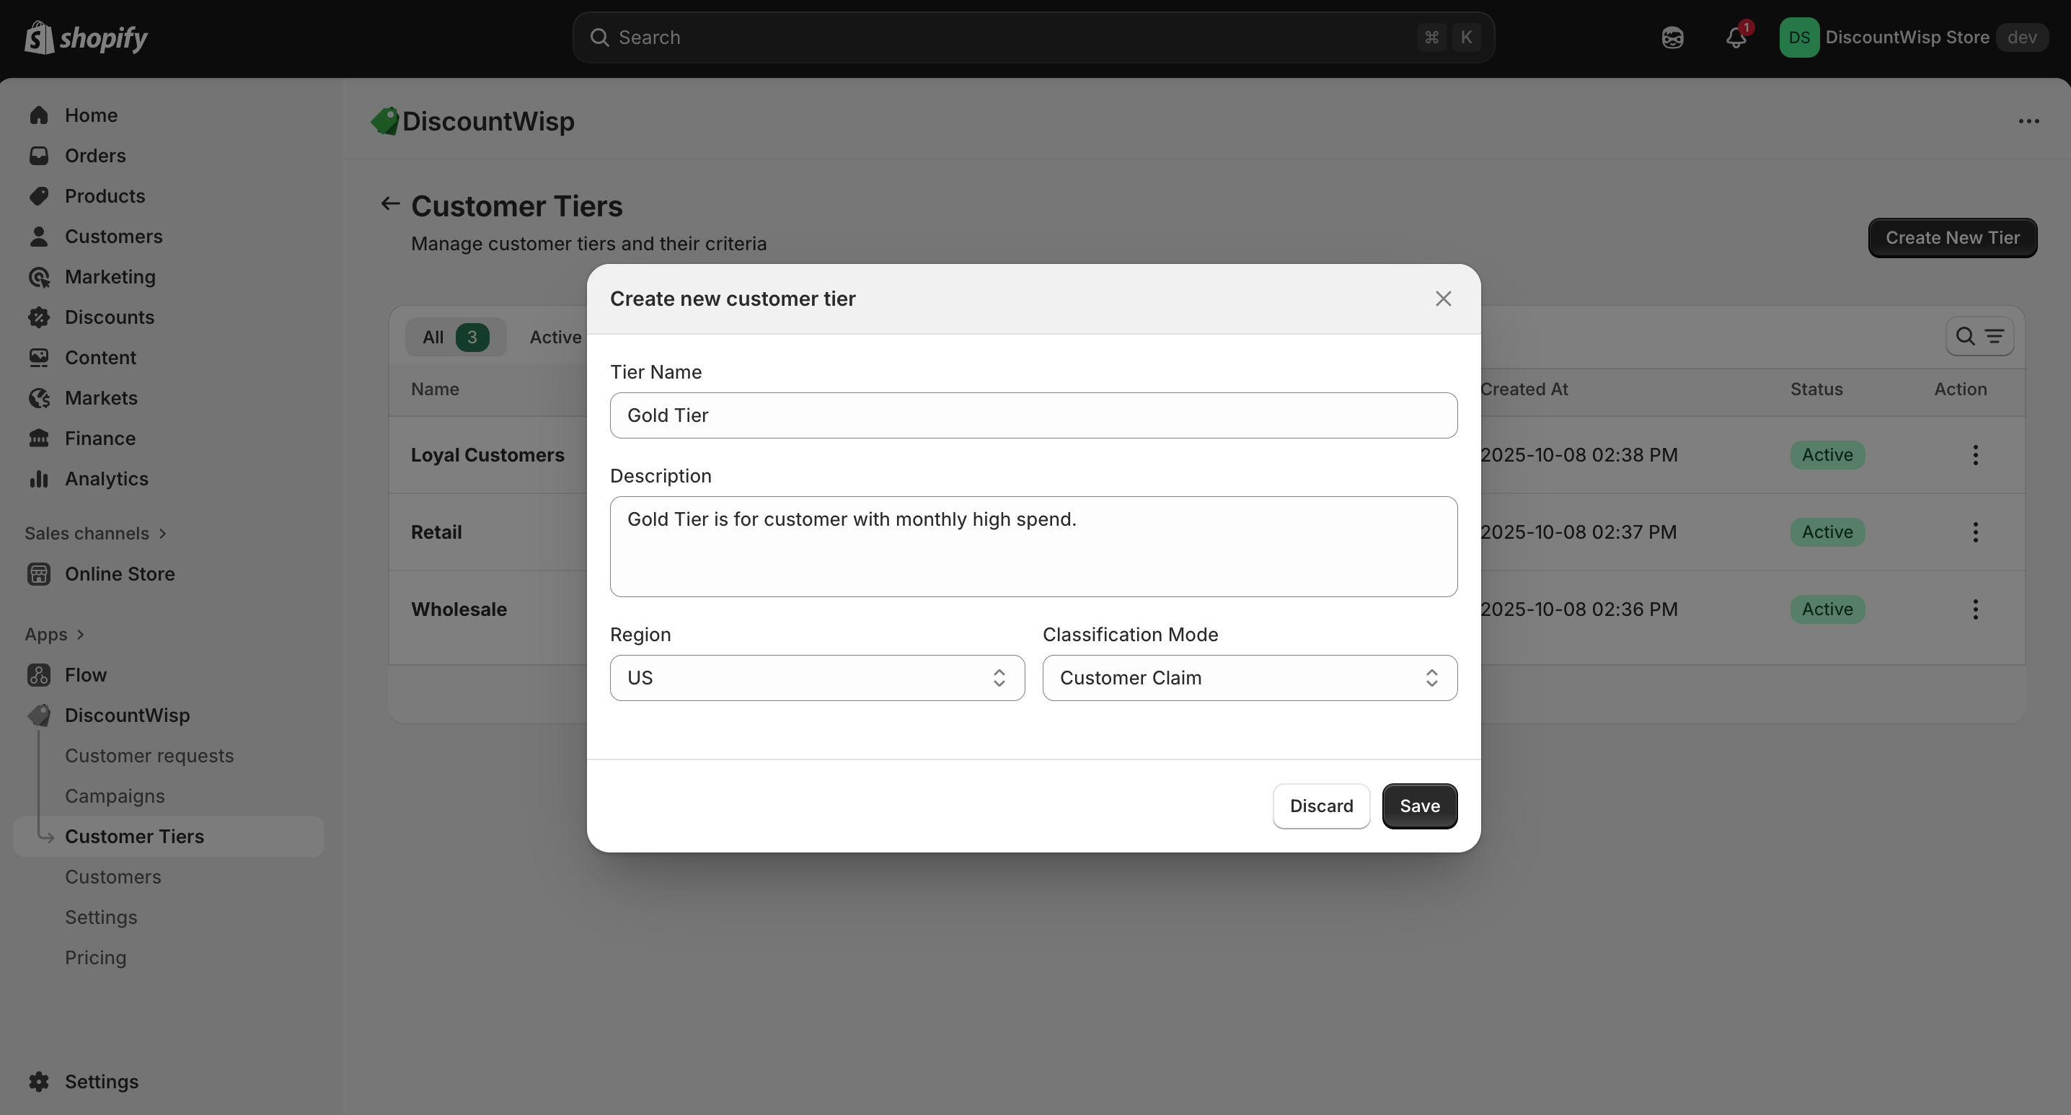The height and width of the screenshot is (1115, 2071).
Task: Open Analytics from the sidebar
Action: 106,479
